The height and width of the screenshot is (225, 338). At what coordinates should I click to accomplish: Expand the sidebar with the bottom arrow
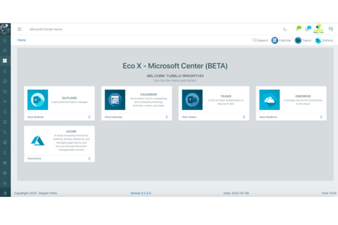pos(5,193)
